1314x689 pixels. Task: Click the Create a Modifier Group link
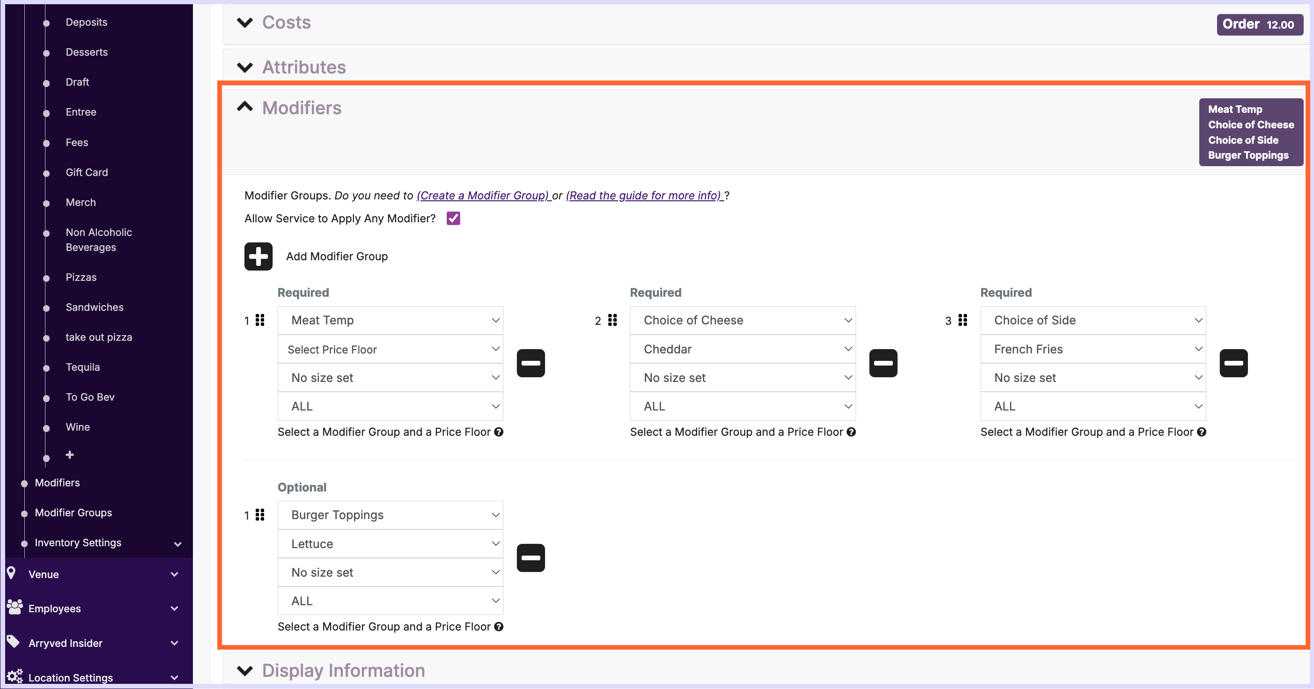483,196
